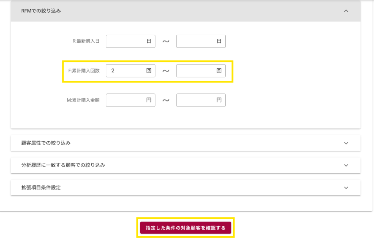Click the 拡張項目条件設定 panel title
The height and width of the screenshot is (238, 374).
coord(41,188)
